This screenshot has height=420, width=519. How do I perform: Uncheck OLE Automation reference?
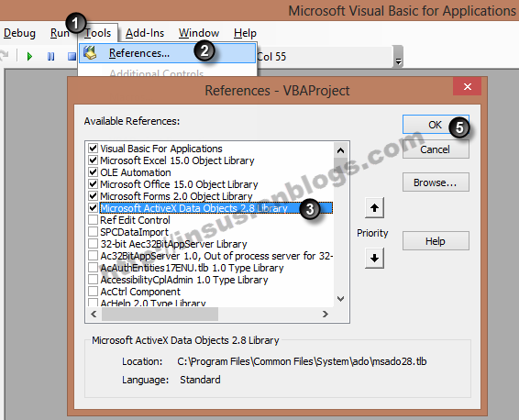93,172
